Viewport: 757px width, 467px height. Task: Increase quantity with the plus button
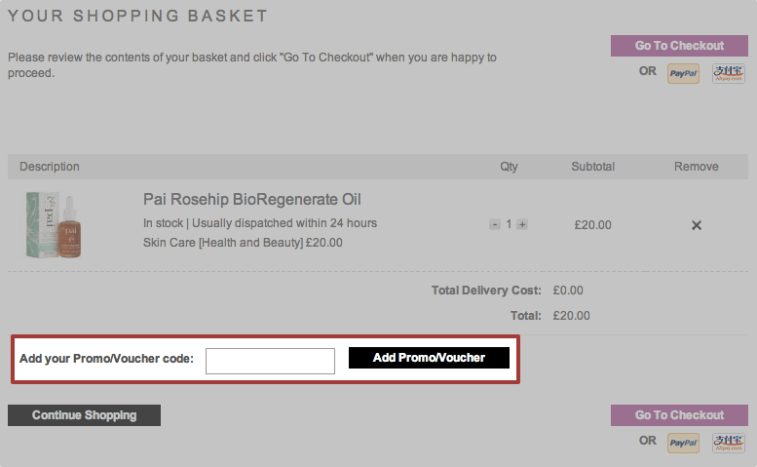click(x=522, y=224)
